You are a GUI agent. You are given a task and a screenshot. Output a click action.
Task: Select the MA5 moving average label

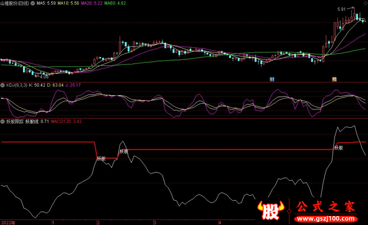point(45,3)
